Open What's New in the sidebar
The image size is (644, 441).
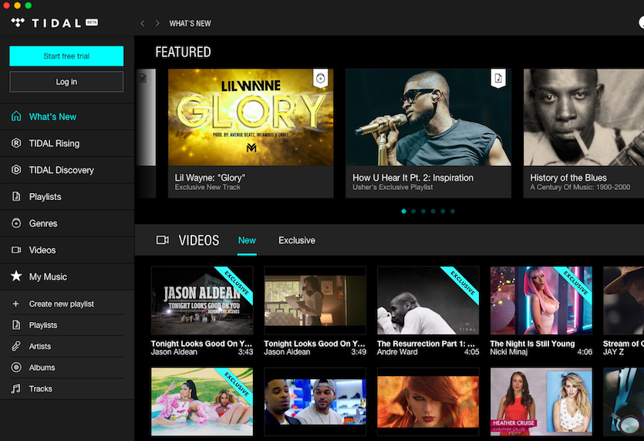tap(67, 117)
